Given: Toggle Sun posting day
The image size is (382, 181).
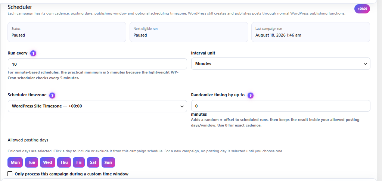Looking at the screenshot, I should [108, 162].
